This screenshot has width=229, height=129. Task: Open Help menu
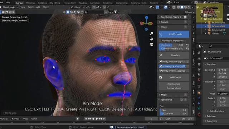[x=8, y=3]
